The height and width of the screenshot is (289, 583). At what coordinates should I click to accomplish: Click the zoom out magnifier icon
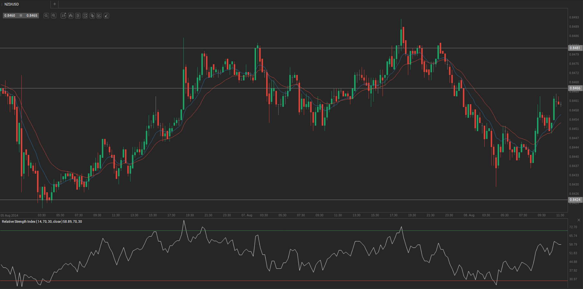pos(46,15)
